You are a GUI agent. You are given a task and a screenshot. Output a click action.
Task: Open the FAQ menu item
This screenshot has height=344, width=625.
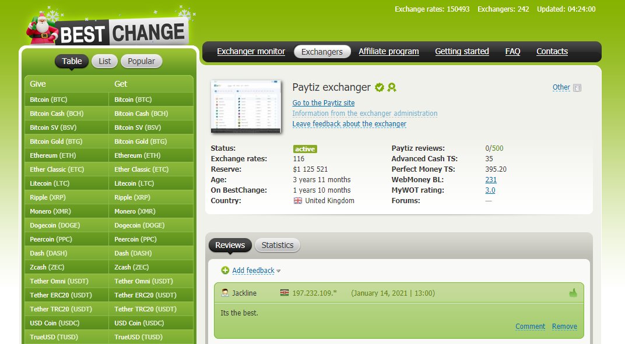[x=512, y=51]
